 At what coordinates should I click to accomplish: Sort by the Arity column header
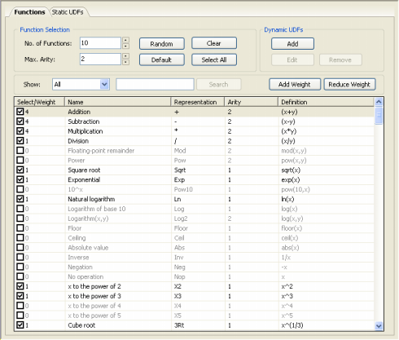coord(251,102)
